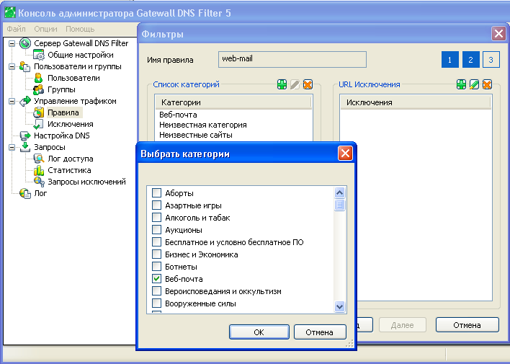The width and height of the screenshot is (510, 364).
Task: Click edit pencil icon in Список категорий
Action: (295, 84)
